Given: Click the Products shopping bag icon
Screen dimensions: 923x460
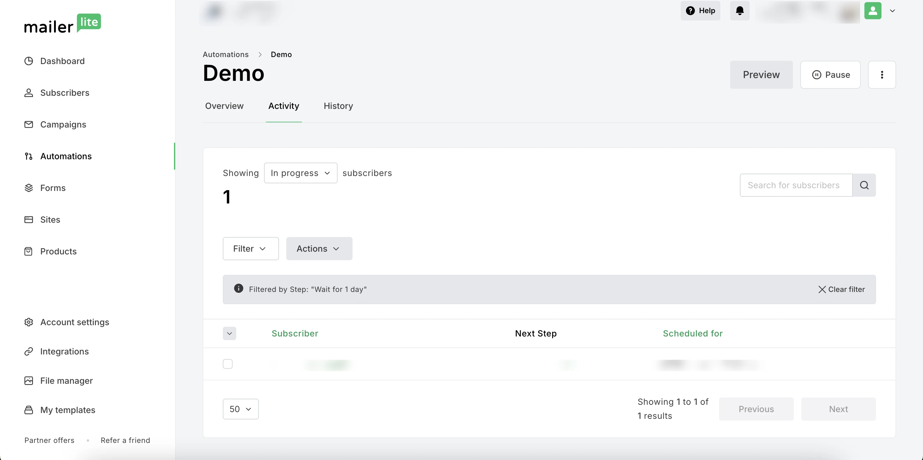Looking at the screenshot, I should 29,251.
